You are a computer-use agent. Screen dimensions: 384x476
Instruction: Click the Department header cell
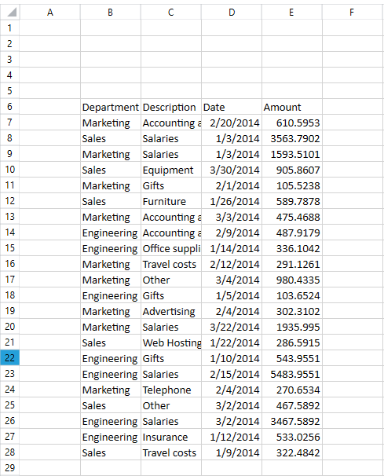(x=111, y=107)
